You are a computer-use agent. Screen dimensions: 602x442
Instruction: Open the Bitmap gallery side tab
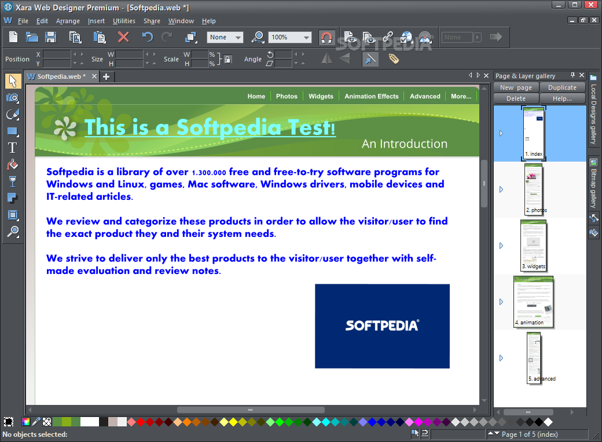click(x=593, y=183)
